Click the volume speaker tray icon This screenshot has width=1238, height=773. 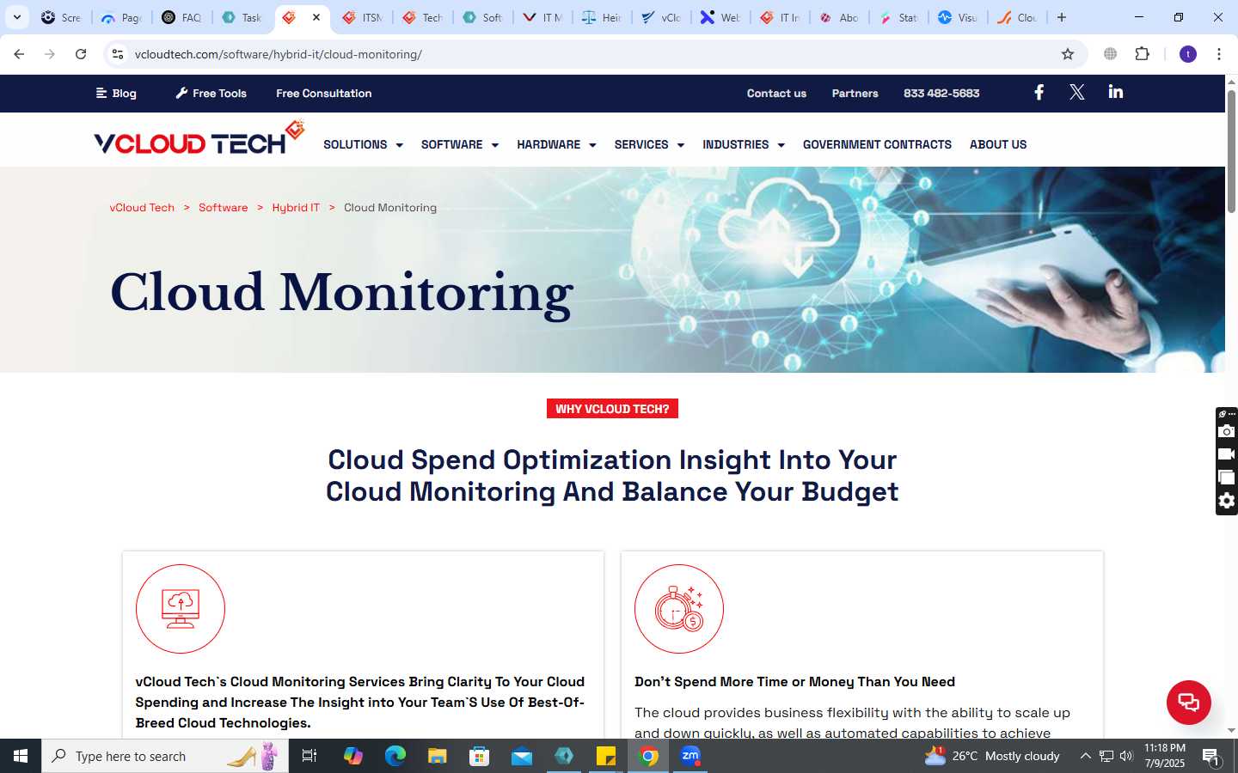point(1126,756)
